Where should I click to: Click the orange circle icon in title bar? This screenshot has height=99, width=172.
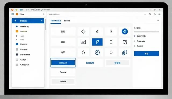[12, 10]
